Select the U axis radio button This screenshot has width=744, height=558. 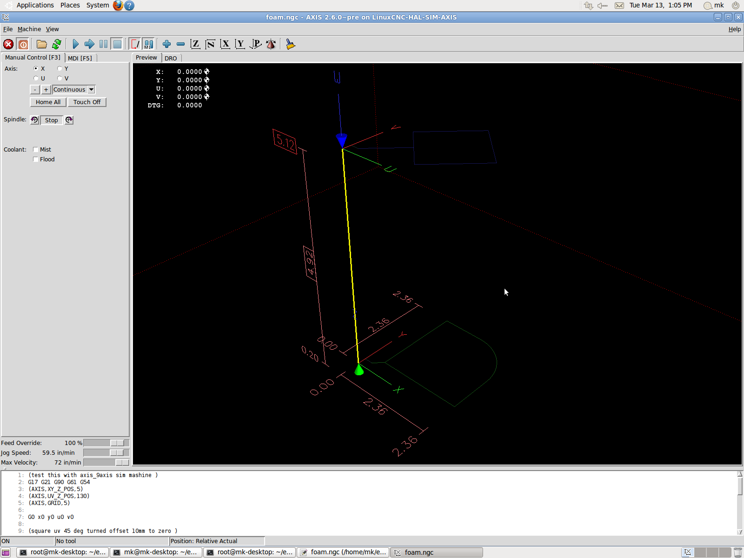pyautogui.click(x=36, y=79)
